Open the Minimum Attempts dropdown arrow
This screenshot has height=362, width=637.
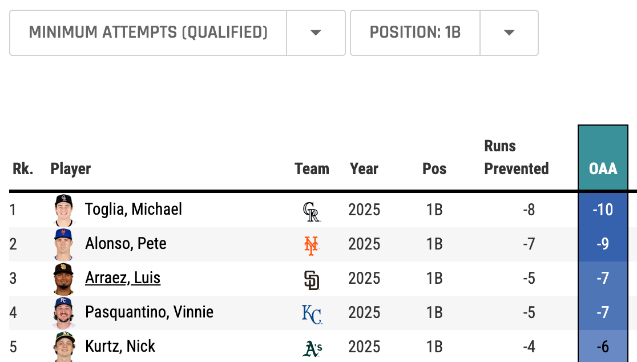tap(316, 33)
